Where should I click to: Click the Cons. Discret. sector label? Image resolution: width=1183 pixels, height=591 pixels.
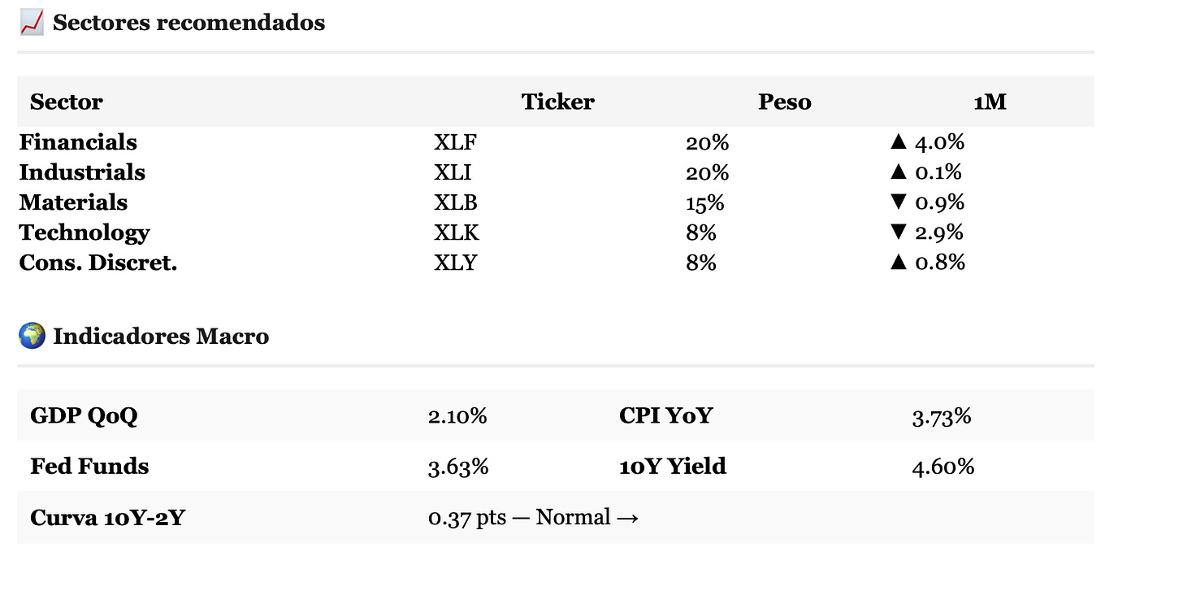[98, 263]
